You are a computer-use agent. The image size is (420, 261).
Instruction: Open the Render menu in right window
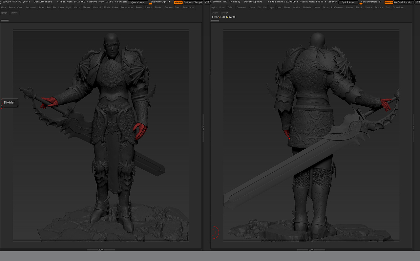(x=350, y=7)
